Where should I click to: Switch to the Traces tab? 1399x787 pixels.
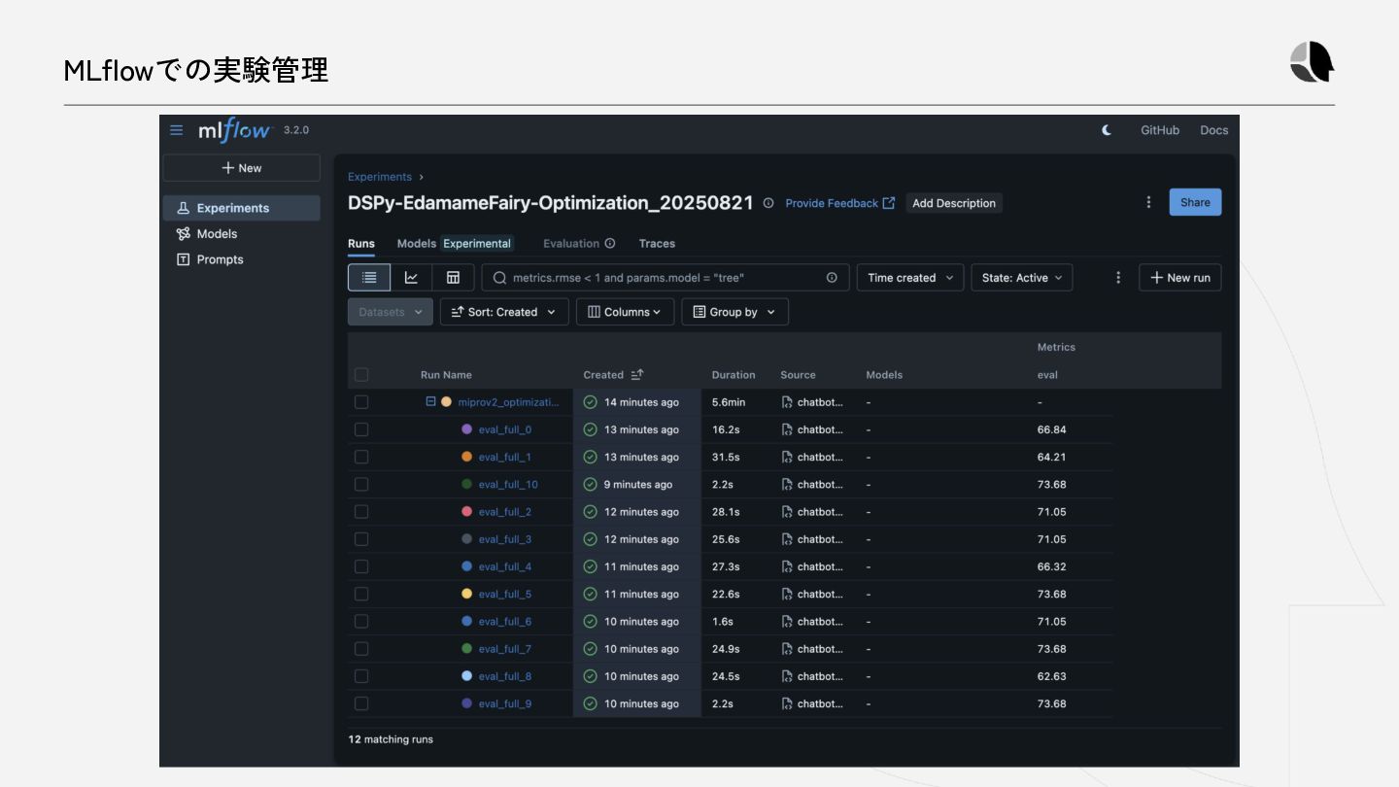657,244
